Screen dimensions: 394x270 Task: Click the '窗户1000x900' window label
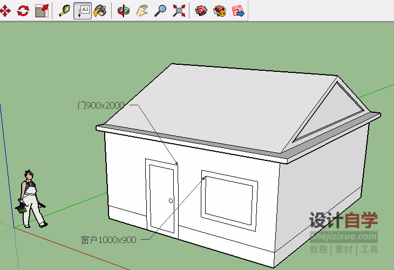[108, 240]
